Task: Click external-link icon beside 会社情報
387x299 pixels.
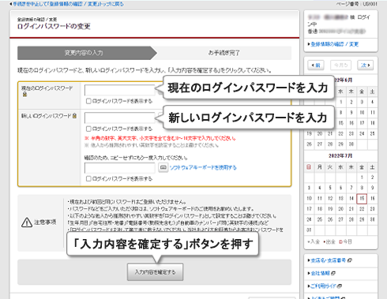Action: (x=333, y=273)
